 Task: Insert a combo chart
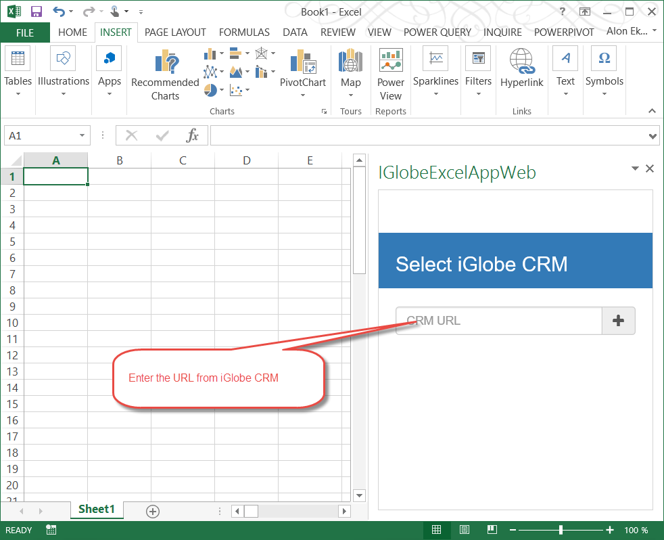[x=261, y=72]
